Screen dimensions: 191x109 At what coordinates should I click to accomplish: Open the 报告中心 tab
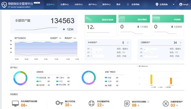coord(107,4)
